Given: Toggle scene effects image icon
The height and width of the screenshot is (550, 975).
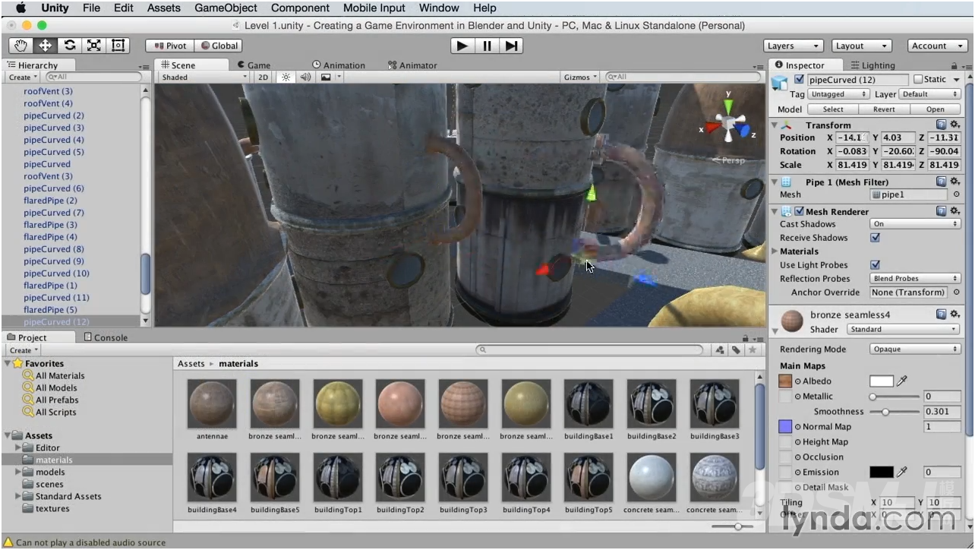Looking at the screenshot, I should click(326, 77).
